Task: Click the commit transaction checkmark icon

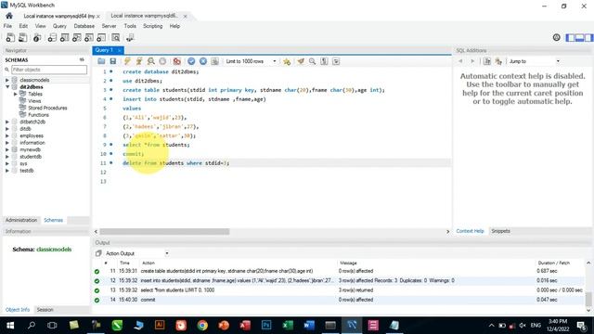Action: tap(191, 61)
